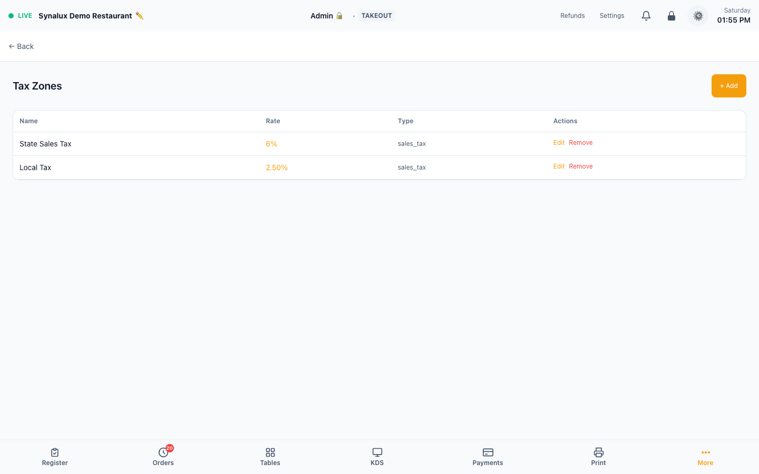
Task: Open the KDS tab
Action: click(x=377, y=457)
